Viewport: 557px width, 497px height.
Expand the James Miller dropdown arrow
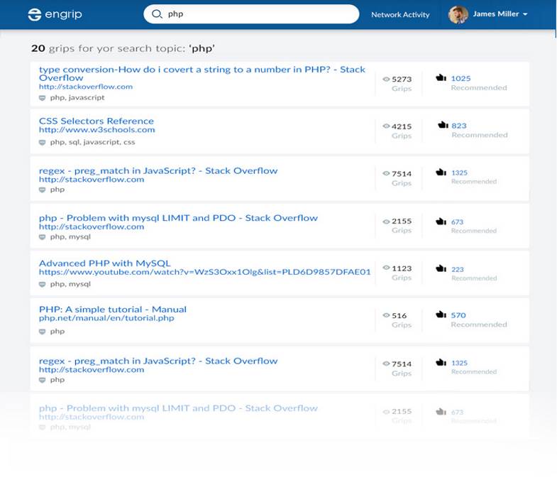(x=525, y=14)
